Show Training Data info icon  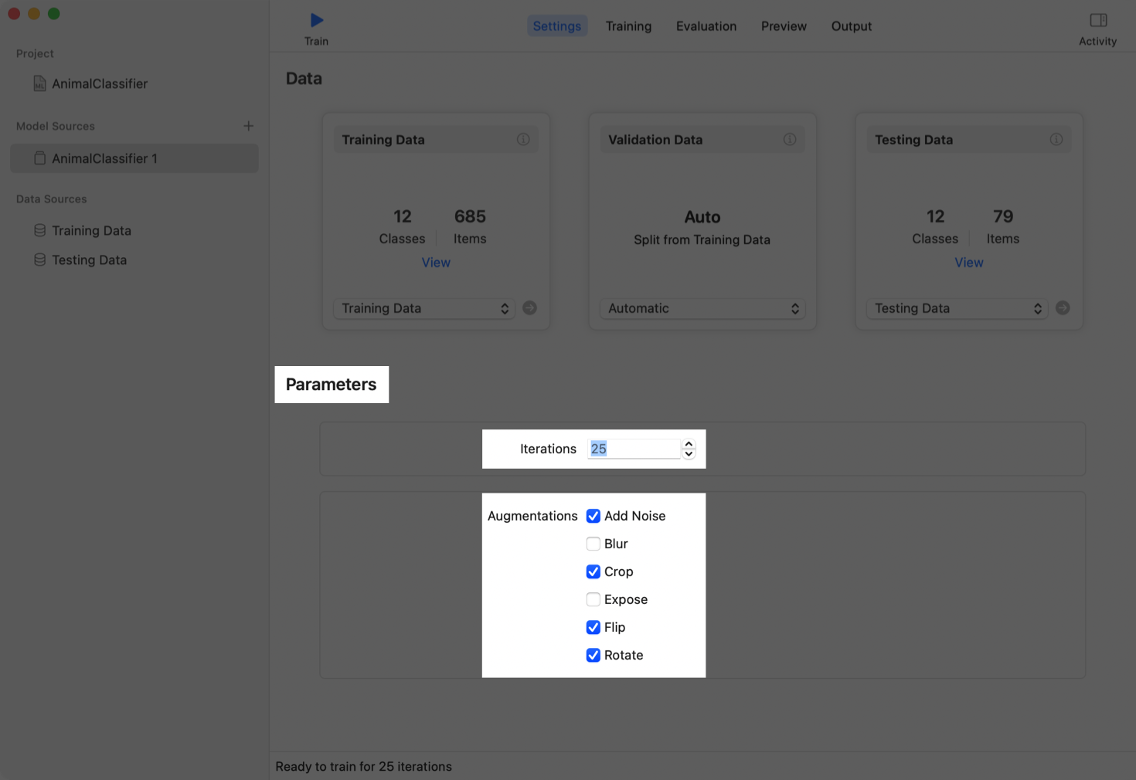tap(523, 140)
